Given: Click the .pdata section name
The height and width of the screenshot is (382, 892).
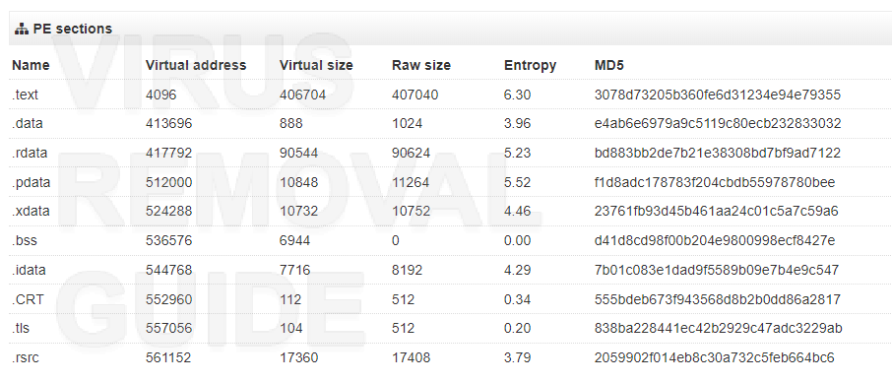Looking at the screenshot, I should point(31,182).
